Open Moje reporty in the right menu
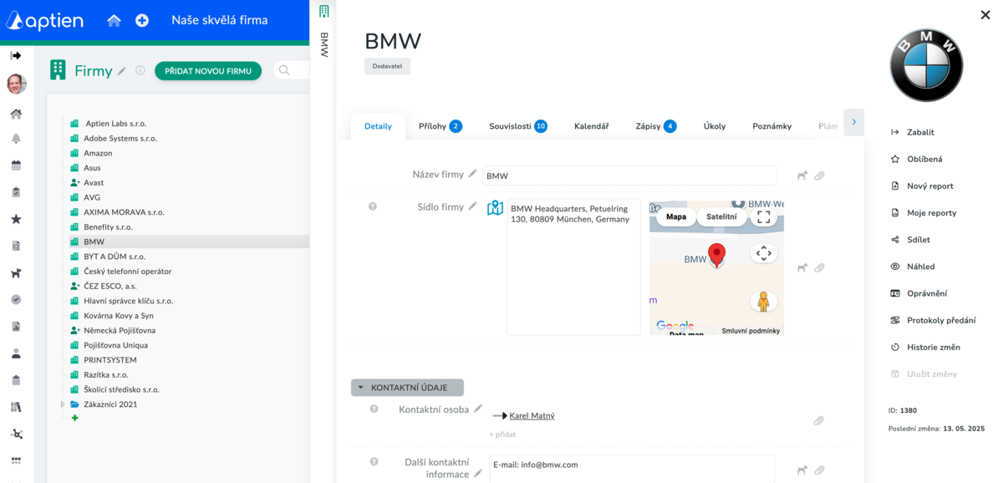This screenshot has height=483, width=1003. pyautogui.click(x=924, y=212)
